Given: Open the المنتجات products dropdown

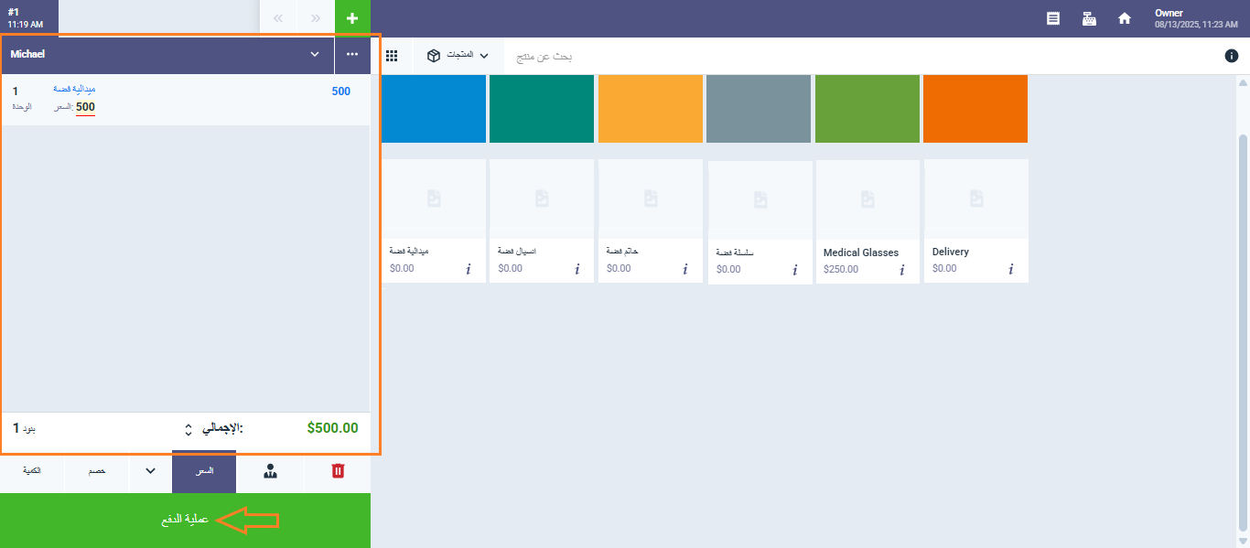Looking at the screenshot, I should click(x=458, y=56).
